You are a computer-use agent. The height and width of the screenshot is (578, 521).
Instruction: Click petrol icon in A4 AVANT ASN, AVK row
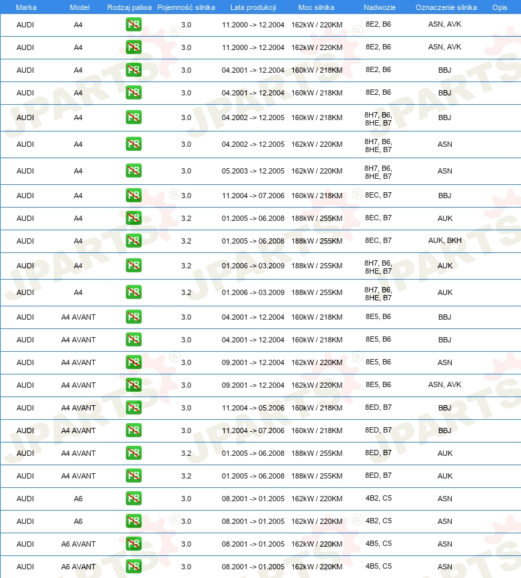coord(133,385)
